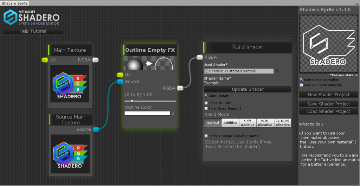Open the window options menu icon at top right

click(x=356, y=4)
